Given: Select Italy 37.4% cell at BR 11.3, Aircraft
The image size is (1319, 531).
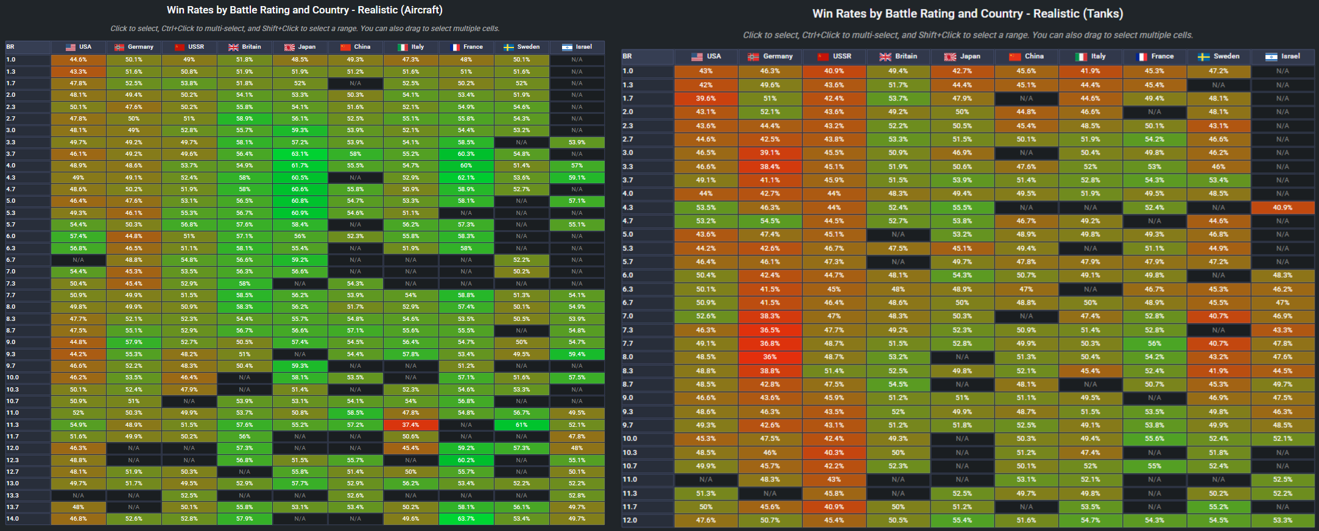Looking at the screenshot, I should pos(410,425).
